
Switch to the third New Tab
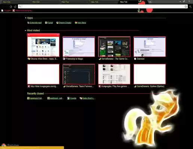65,2
